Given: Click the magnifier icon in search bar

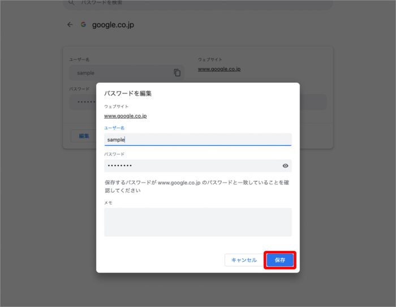Looking at the screenshot, I should pos(71,3).
